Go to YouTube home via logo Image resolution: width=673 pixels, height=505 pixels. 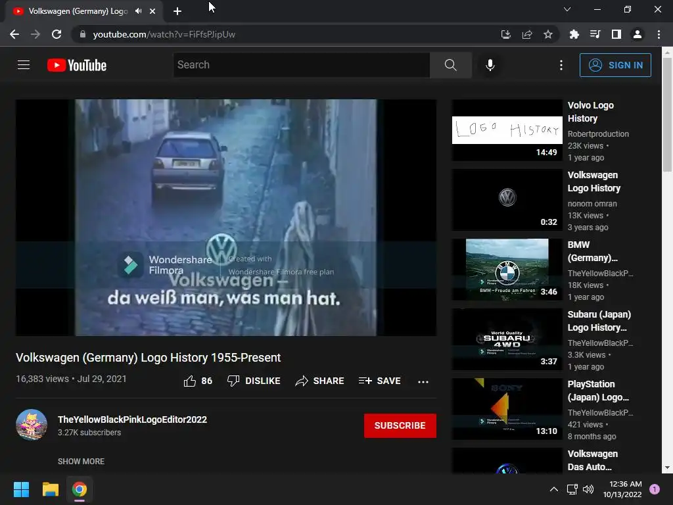[77, 65]
